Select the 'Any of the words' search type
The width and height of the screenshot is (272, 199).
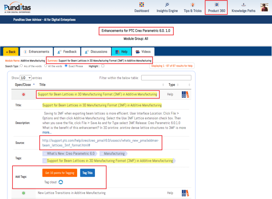(22, 66)
